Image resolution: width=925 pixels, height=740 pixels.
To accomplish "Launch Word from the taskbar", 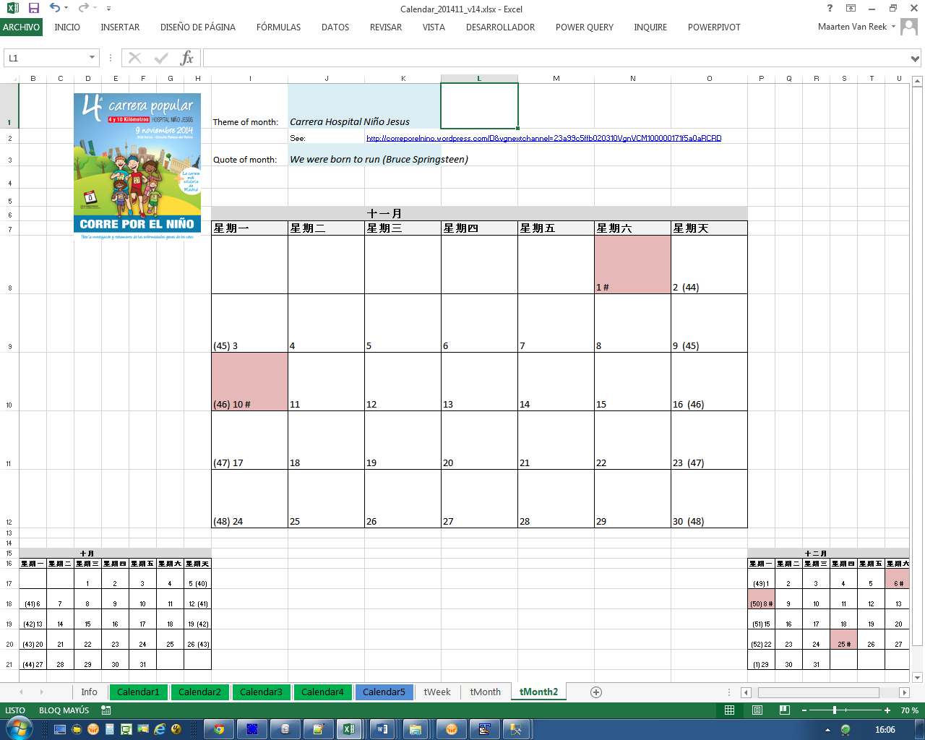I will 382,730.
